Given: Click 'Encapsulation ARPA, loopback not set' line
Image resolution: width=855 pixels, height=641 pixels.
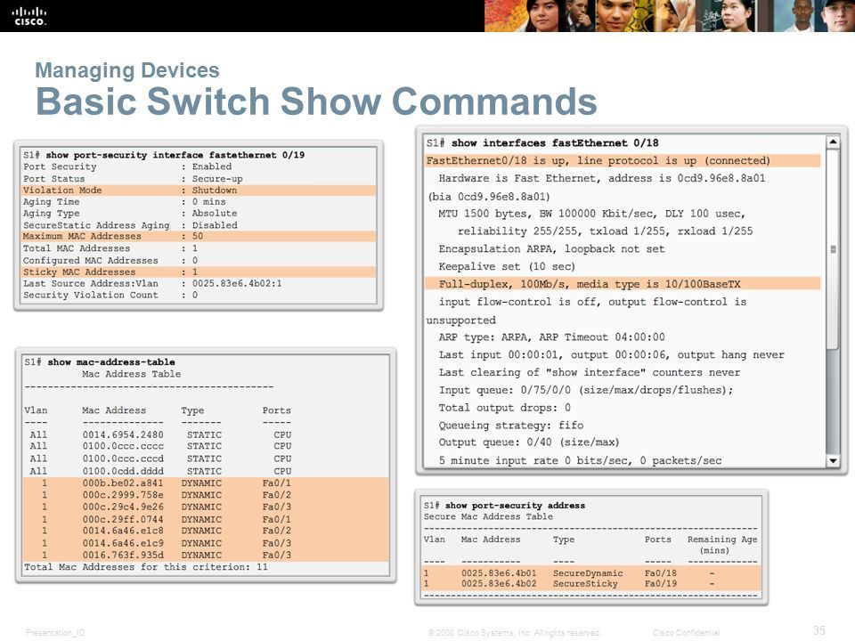Looking at the screenshot, I should click(552, 249).
